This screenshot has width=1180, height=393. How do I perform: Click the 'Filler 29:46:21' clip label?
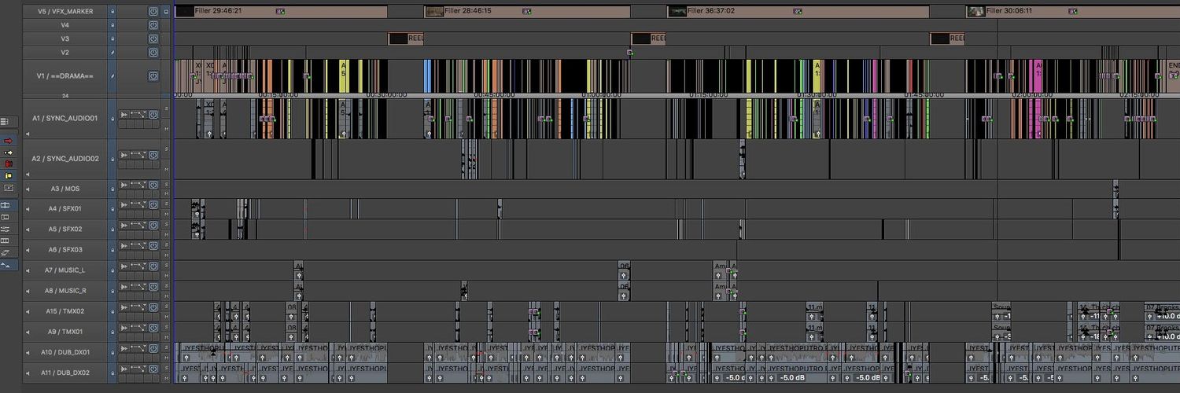coord(218,11)
